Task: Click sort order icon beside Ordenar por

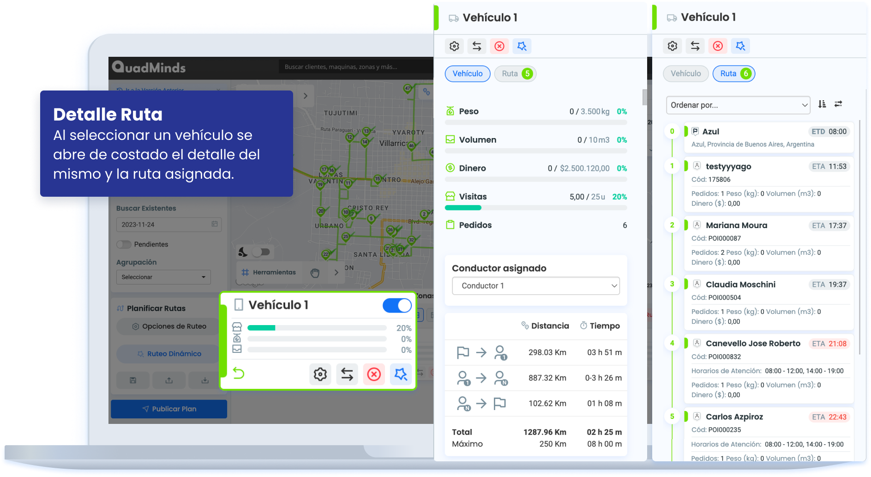Action: coord(822,104)
